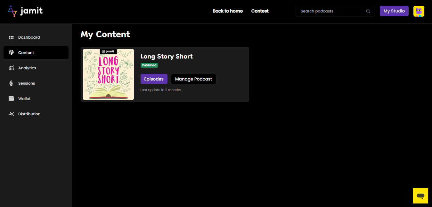Click the Long Story Short cover thumbnail

pos(108,74)
